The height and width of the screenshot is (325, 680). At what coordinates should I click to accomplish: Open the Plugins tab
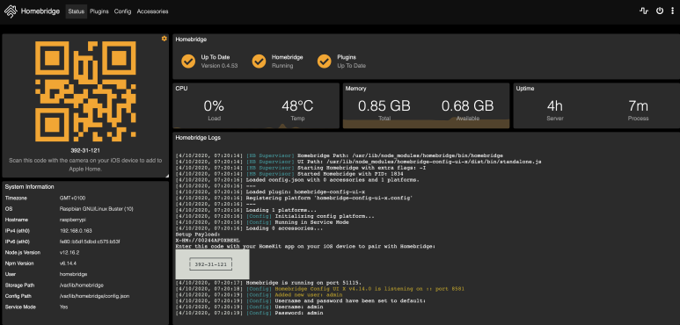[99, 11]
